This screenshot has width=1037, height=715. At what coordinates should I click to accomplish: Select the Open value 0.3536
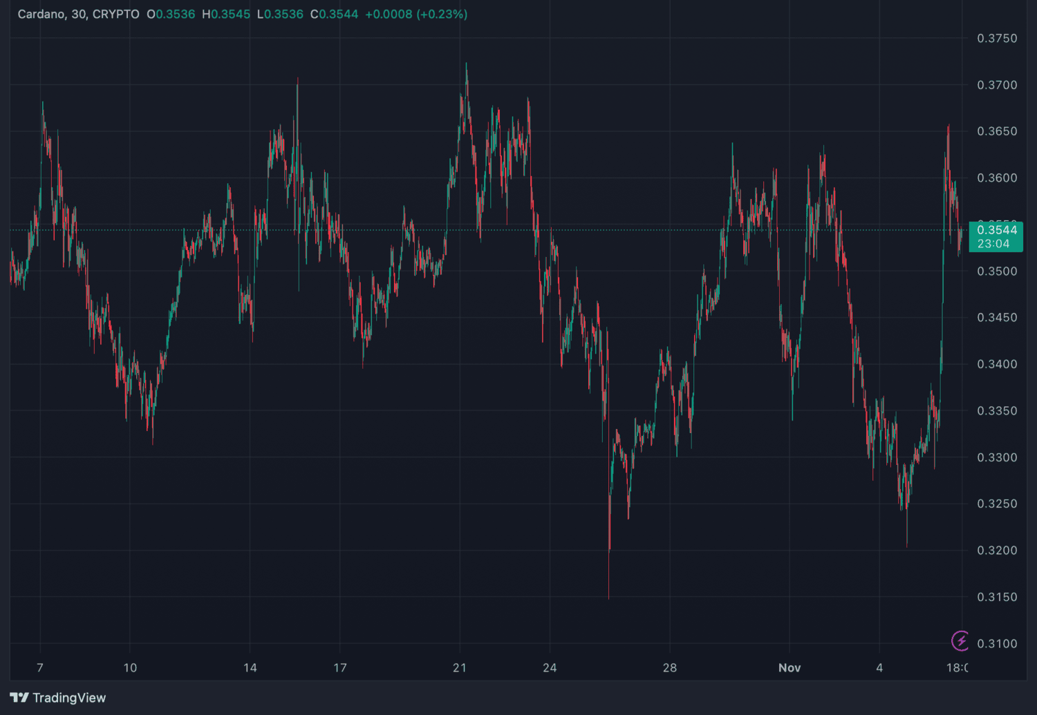coord(175,15)
